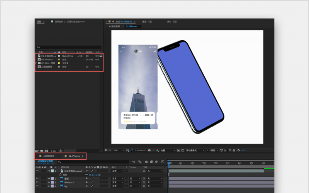Click the yellow label swatch of the folder
The width and height of the screenshot is (309, 193).
(59, 63)
